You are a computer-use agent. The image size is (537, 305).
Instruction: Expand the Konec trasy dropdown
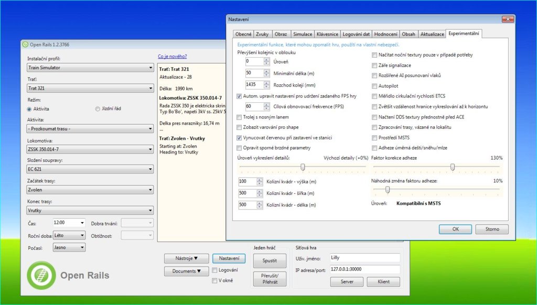(x=90, y=211)
